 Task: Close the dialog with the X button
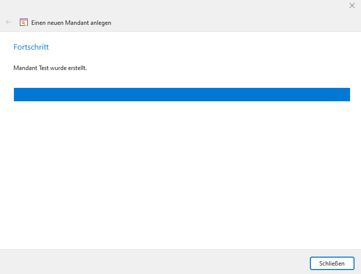(352, 5)
